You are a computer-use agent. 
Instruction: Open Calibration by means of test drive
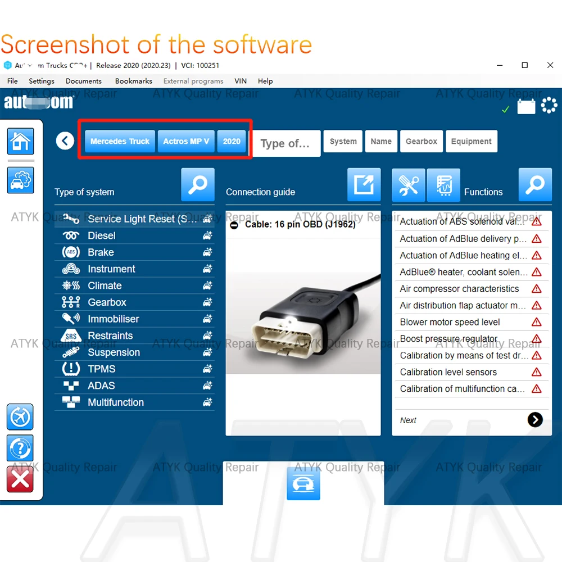pyautogui.click(x=472, y=355)
